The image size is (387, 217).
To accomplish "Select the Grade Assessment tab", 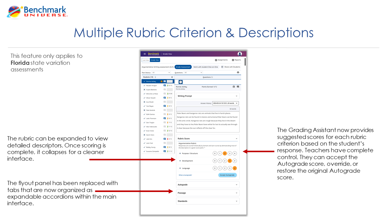I will (x=183, y=67).
